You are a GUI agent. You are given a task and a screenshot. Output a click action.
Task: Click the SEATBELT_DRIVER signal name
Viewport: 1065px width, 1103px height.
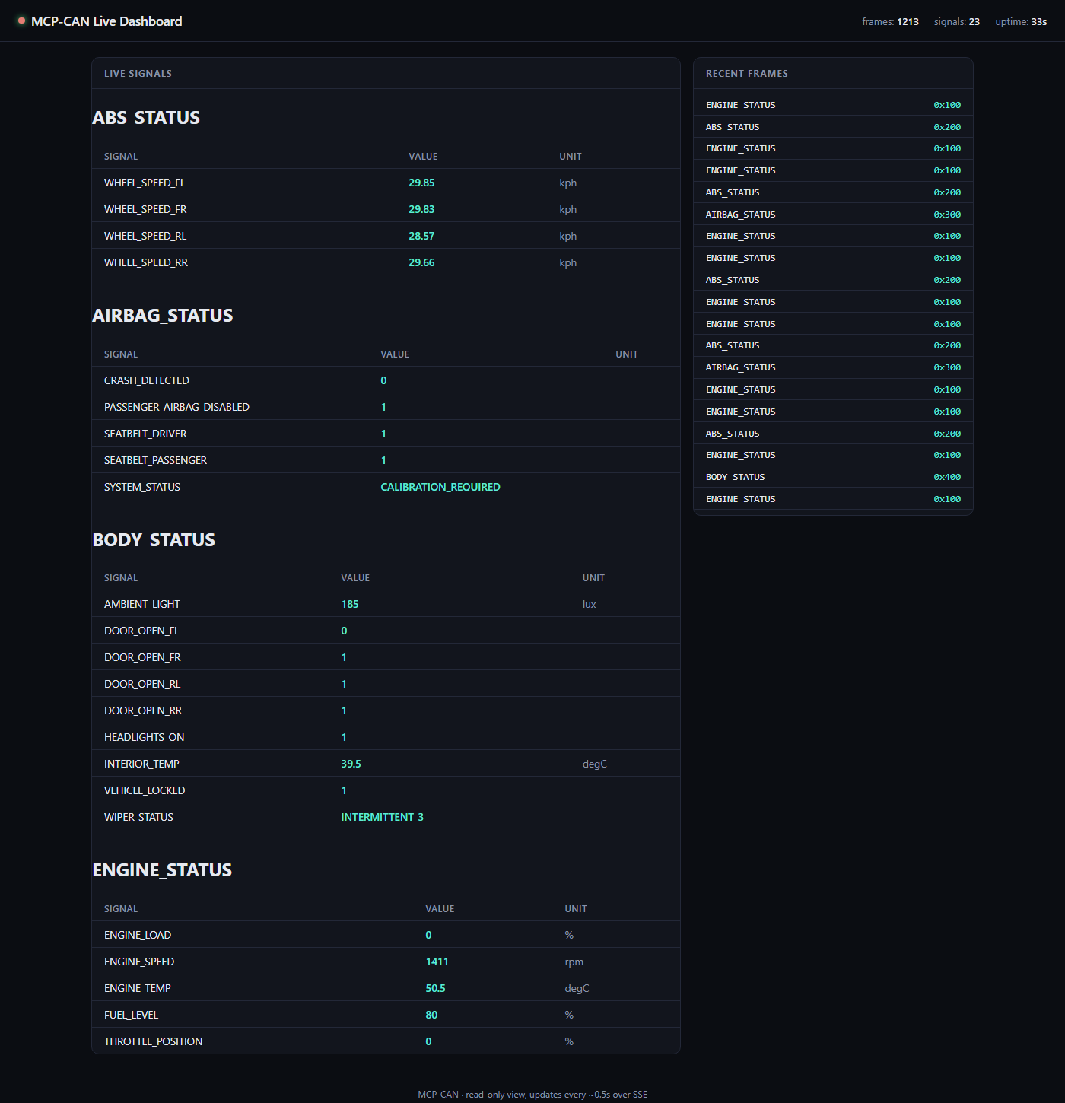(x=145, y=434)
